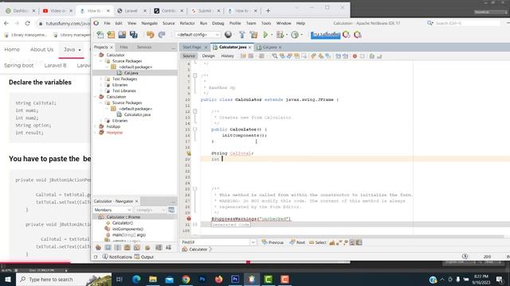
Task: Click the Build Project hammer icon
Action: pos(242,35)
